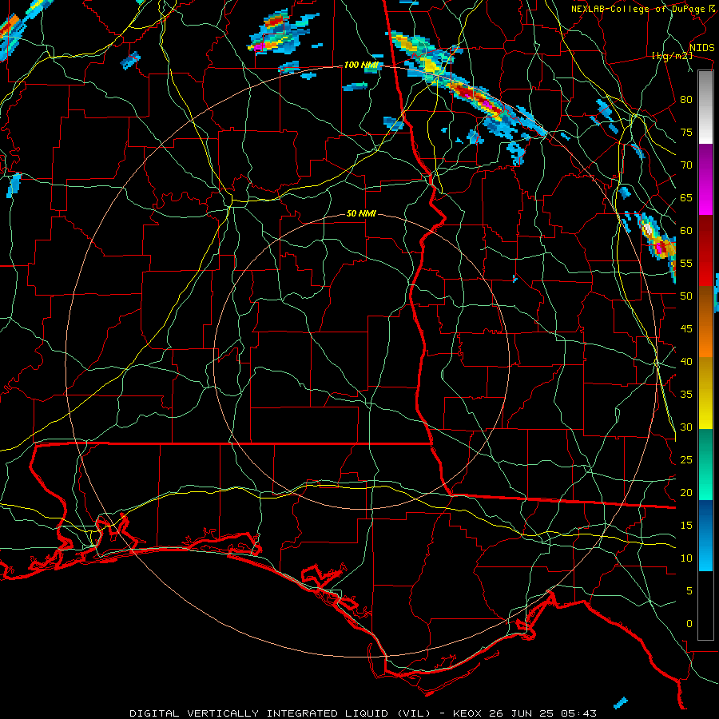Click the kg/m2 units label
Screen dimensions: 719x719
pyautogui.click(x=672, y=56)
